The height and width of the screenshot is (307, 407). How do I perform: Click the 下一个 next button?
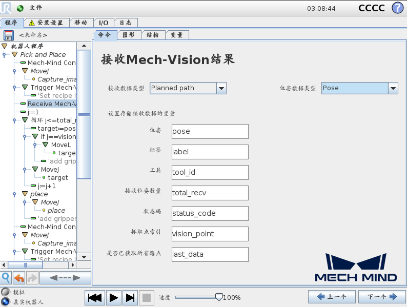[x=382, y=297]
